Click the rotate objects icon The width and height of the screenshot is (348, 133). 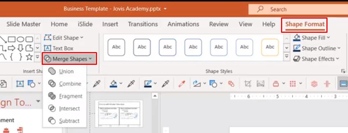(197, 84)
